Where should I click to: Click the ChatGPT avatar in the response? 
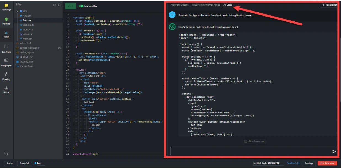tap(172, 27)
